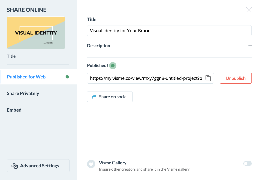Open the Embed tab
This screenshot has height=180, width=260.
click(14, 110)
